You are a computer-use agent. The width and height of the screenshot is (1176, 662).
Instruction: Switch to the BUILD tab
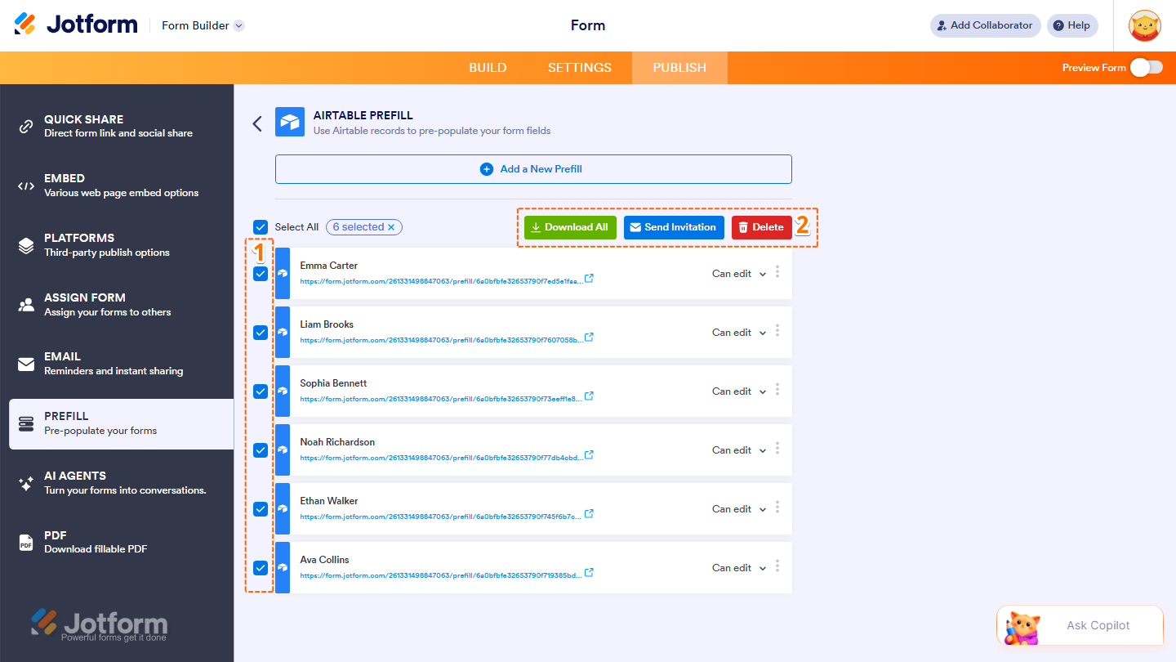tap(488, 68)
